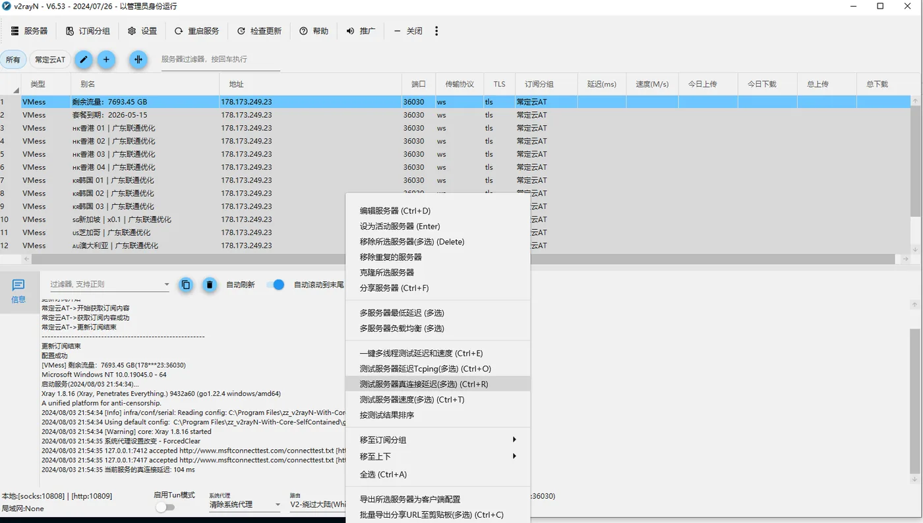923x523 pixels.
Task: Open the 帮助 toolbar item
Action: pyautogui.click(x=314, y=31)
